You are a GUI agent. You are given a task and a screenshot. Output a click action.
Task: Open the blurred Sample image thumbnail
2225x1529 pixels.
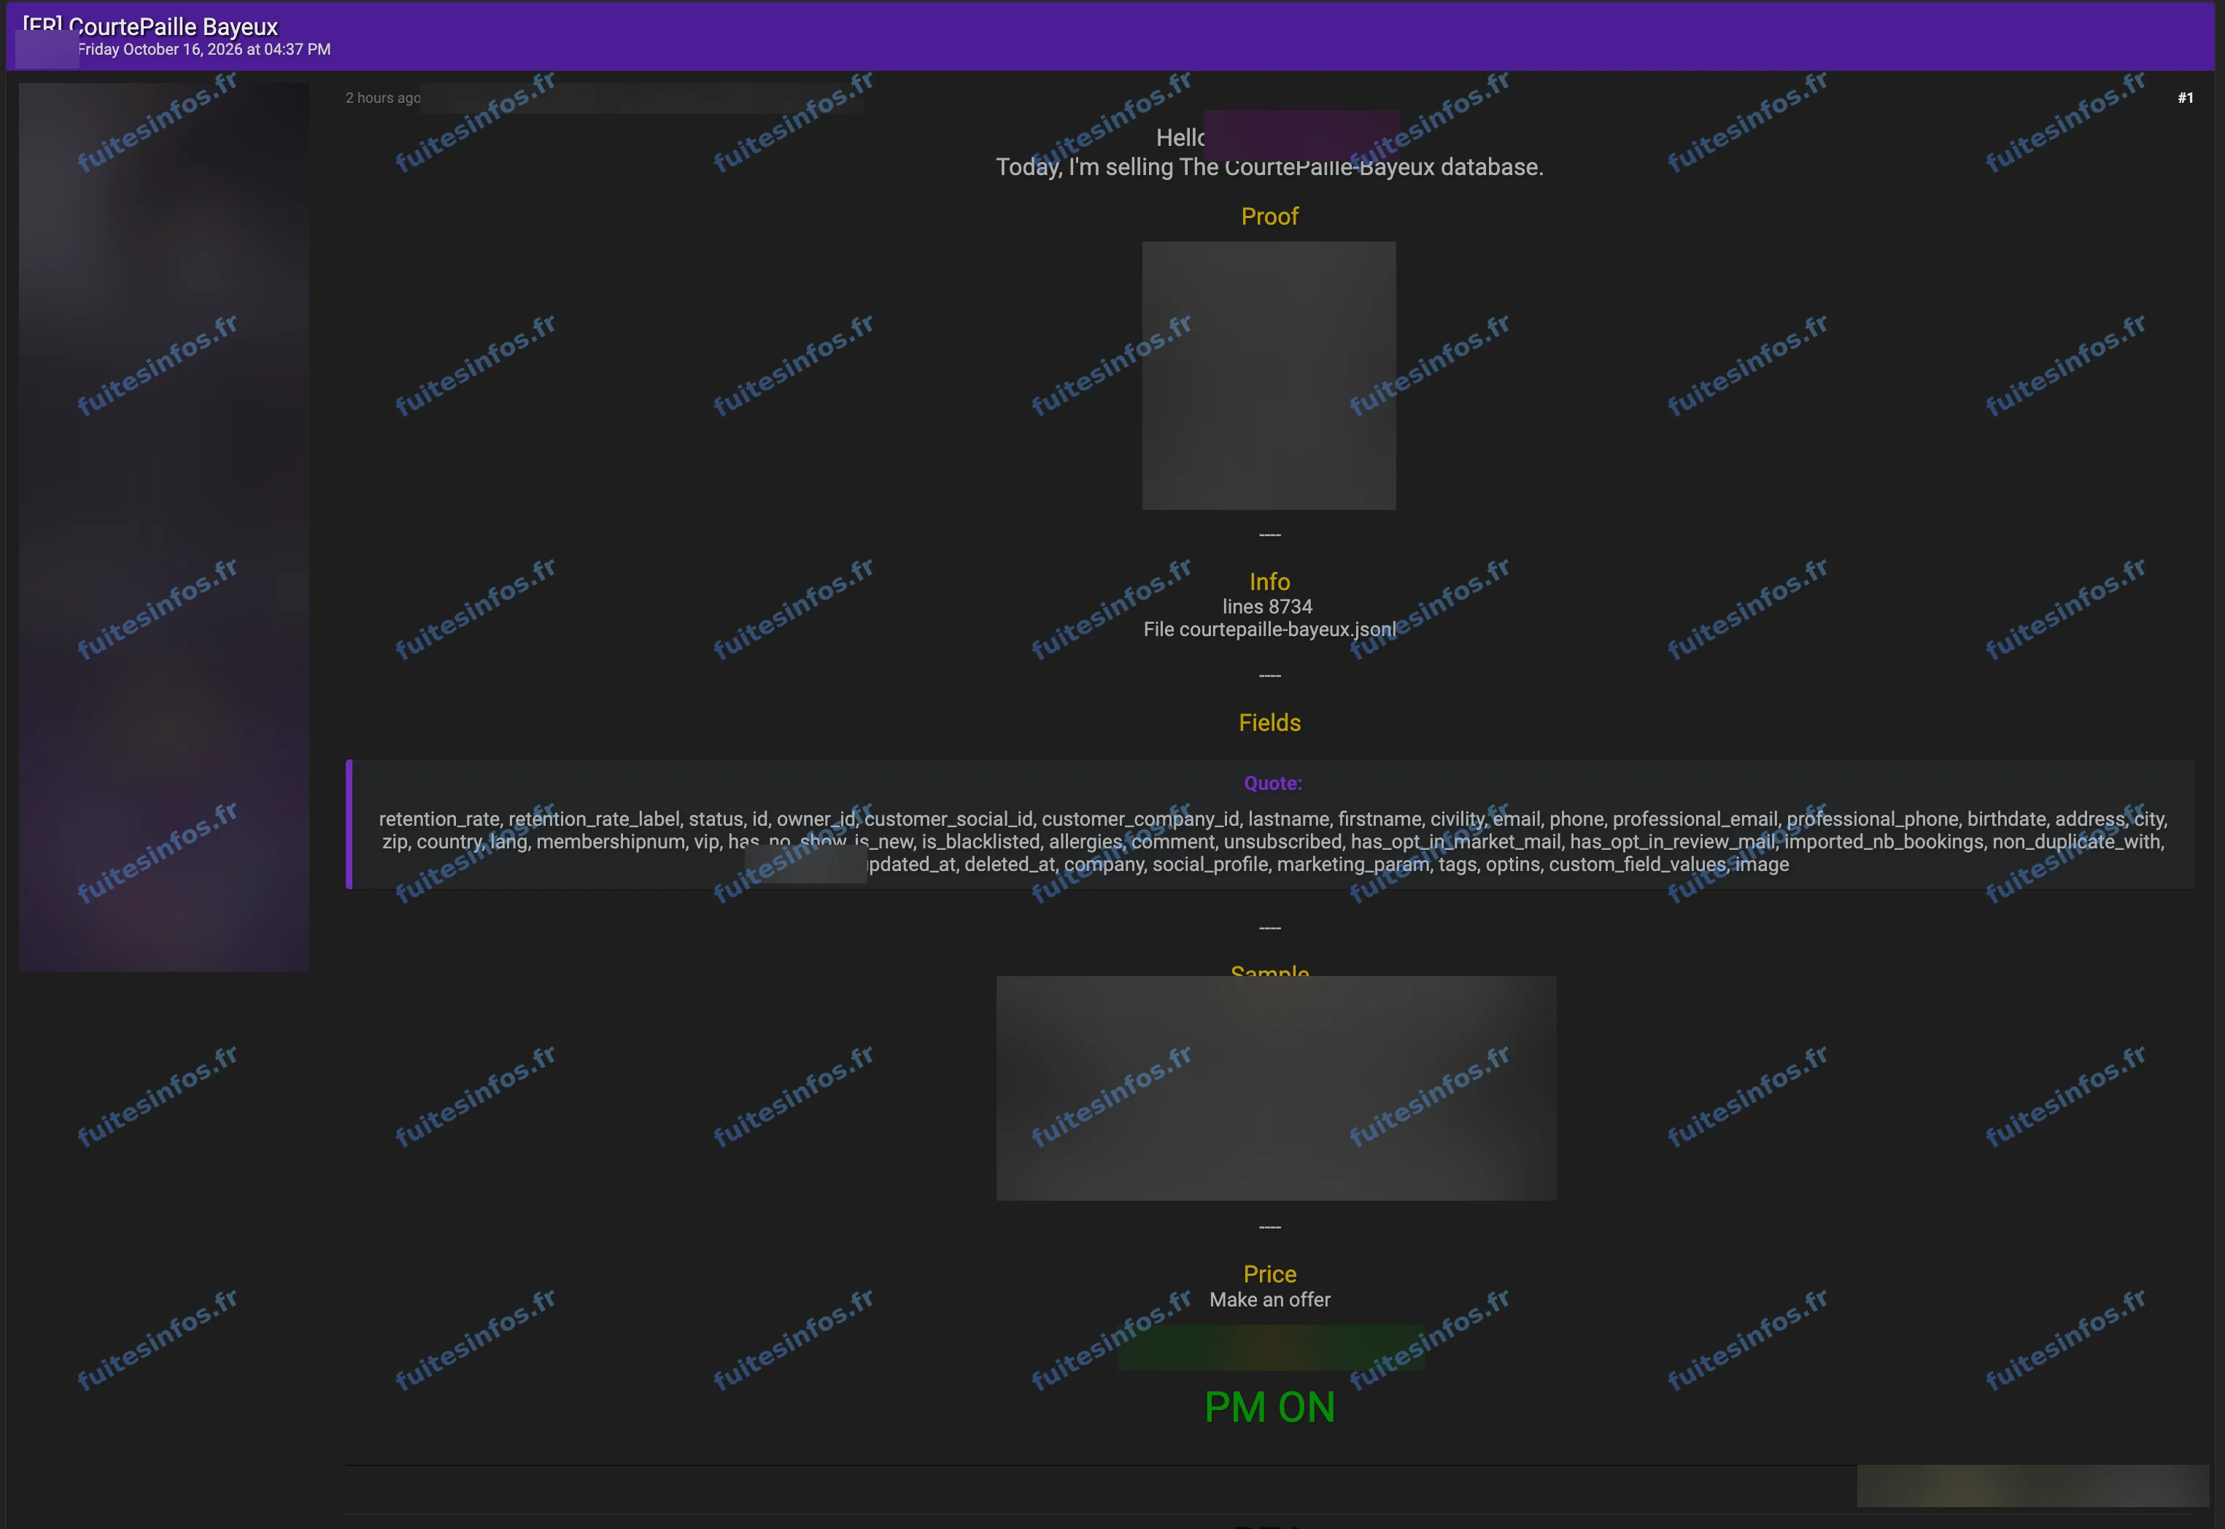(1276, 1088)
